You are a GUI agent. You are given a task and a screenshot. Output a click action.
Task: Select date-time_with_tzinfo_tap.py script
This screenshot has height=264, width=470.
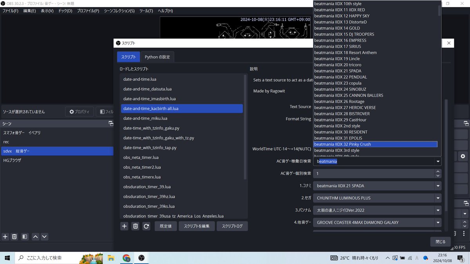point(182,147)
